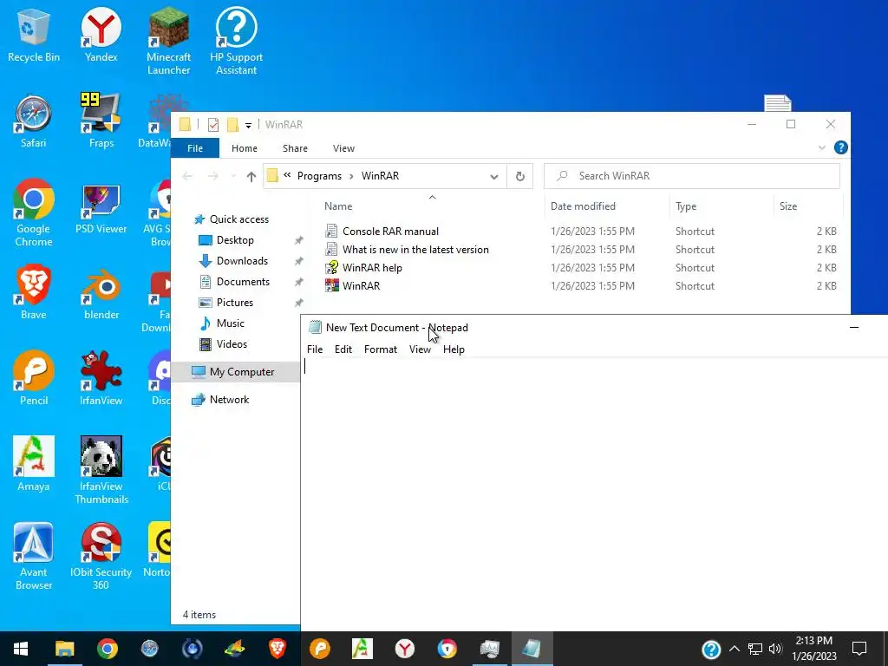Refresh the WinRAR folder view
This screenshot has height=666, width=888.
pos(520,176)
